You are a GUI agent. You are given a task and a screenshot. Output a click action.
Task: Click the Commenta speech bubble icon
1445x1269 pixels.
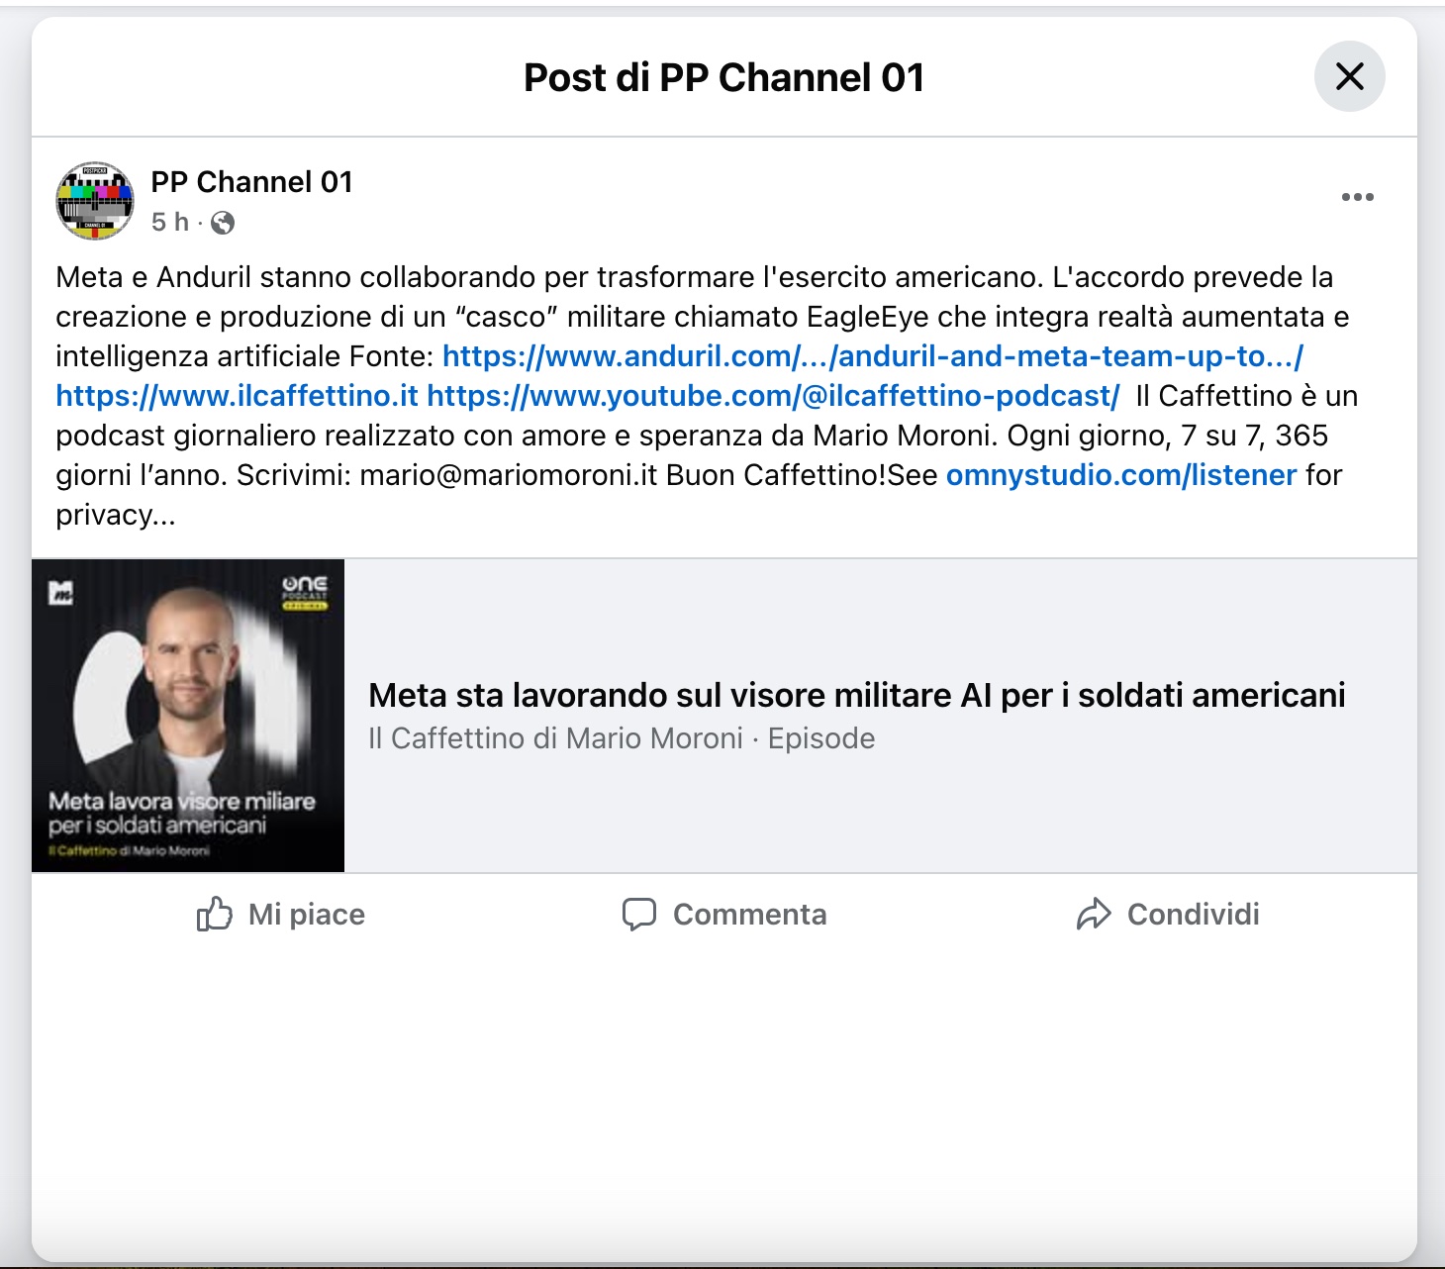pos(639,914)
